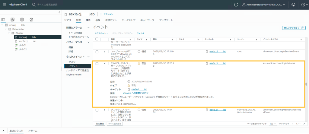
Task: Open the 構成 tab
Action: point(88,20)
